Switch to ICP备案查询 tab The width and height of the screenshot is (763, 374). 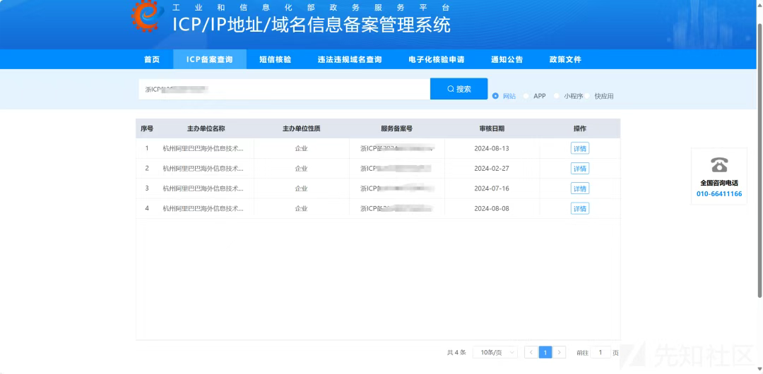pos(210,59)
